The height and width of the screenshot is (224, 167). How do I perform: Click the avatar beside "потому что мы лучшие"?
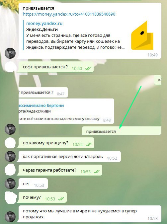coord(10,217)
